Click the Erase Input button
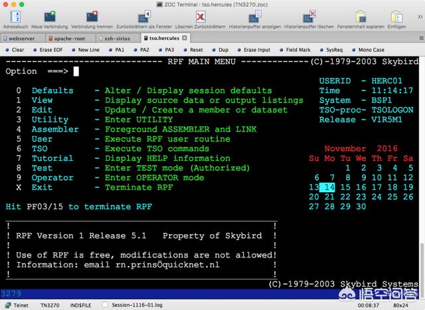Screen dimensions: 425x310 coord(254,50)
